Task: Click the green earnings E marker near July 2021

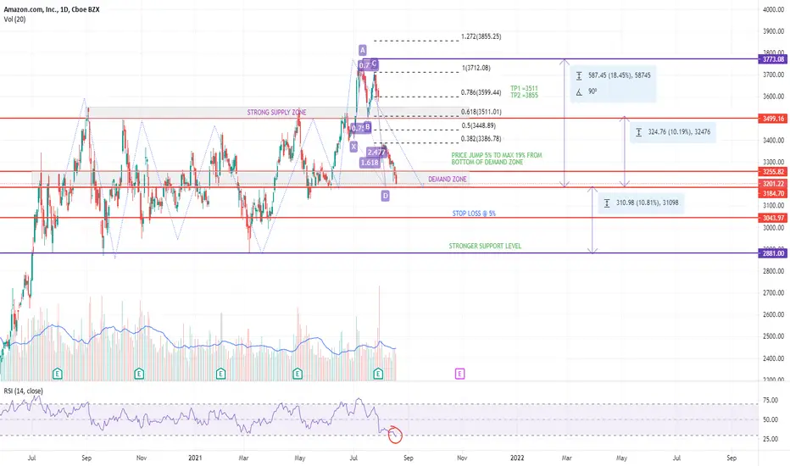Action: [378, 374]
